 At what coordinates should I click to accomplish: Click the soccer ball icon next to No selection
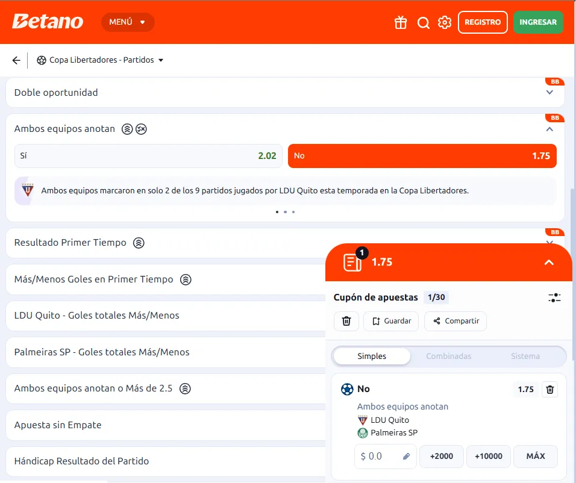coord(347,389)
